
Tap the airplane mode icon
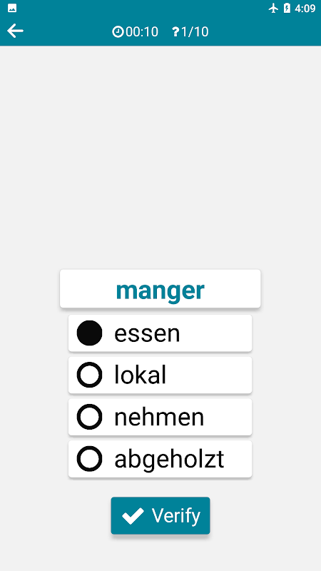pyautogui.click(x=273, y=9)
